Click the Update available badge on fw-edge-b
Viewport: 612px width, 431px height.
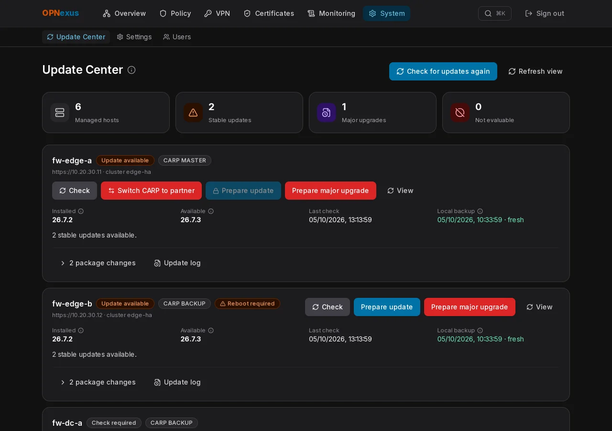click(x=125, y=304)
